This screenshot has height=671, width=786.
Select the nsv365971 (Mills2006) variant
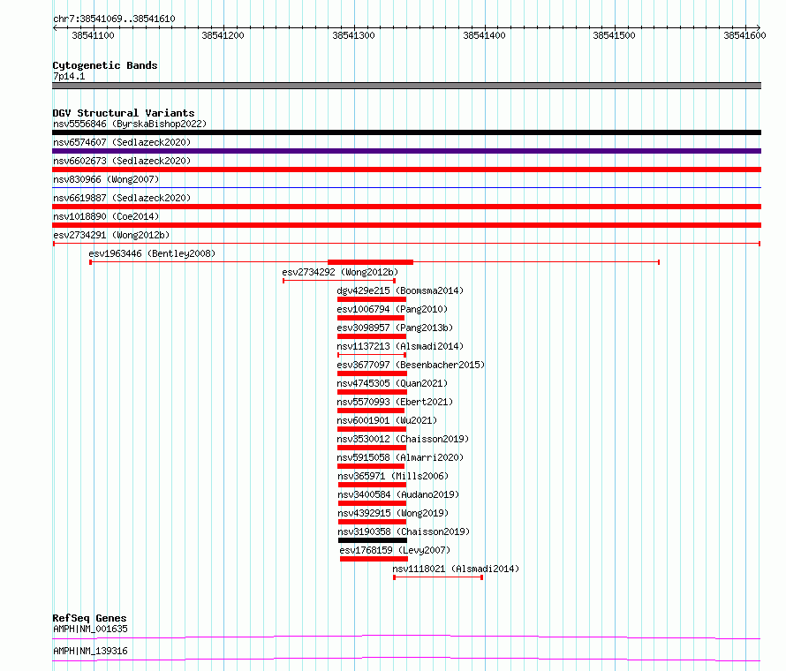(x=392, y=476)
